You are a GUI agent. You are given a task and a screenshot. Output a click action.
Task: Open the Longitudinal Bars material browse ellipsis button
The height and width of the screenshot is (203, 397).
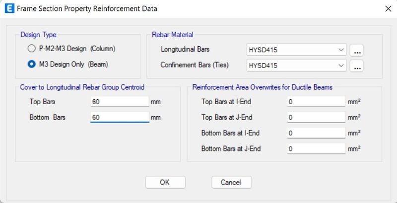(x=356, y=50)
